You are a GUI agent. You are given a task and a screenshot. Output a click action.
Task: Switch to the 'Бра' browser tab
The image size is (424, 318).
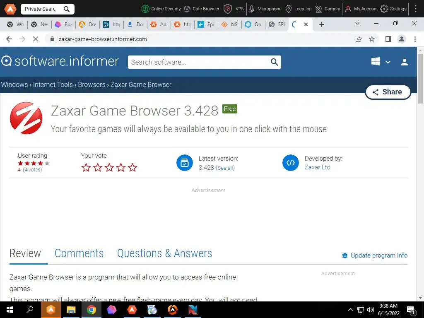click(x=63, y=24)
